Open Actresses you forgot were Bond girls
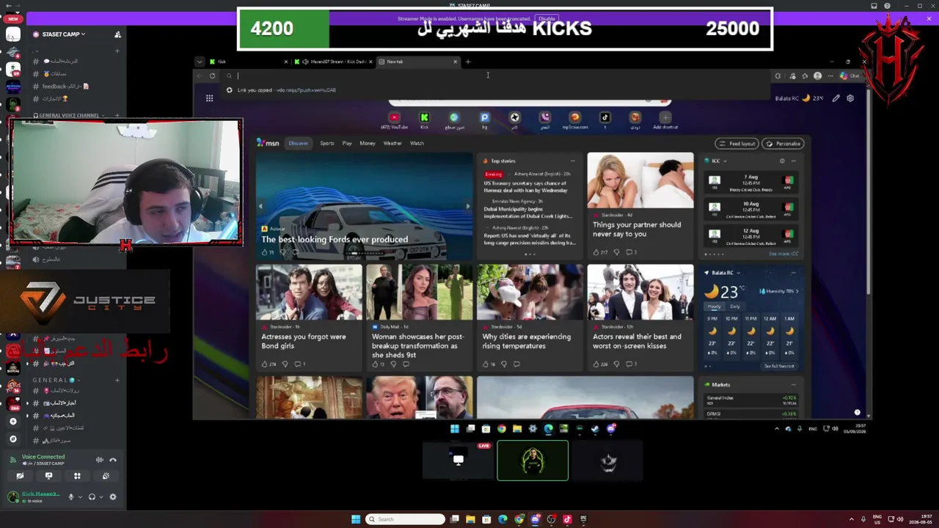Viewport: 939px width, 528px height. click(304, 342)
